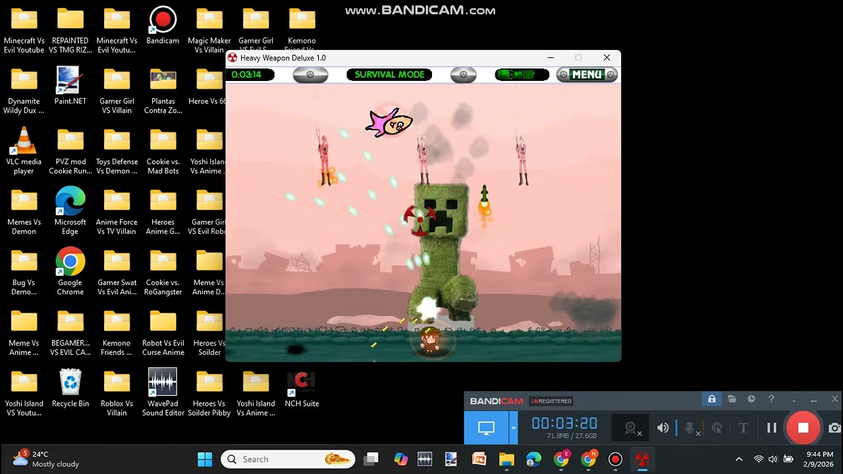The image size is (843, 474).
Task: Select Dynamite Wildy Dux folder
Action: 24,91
